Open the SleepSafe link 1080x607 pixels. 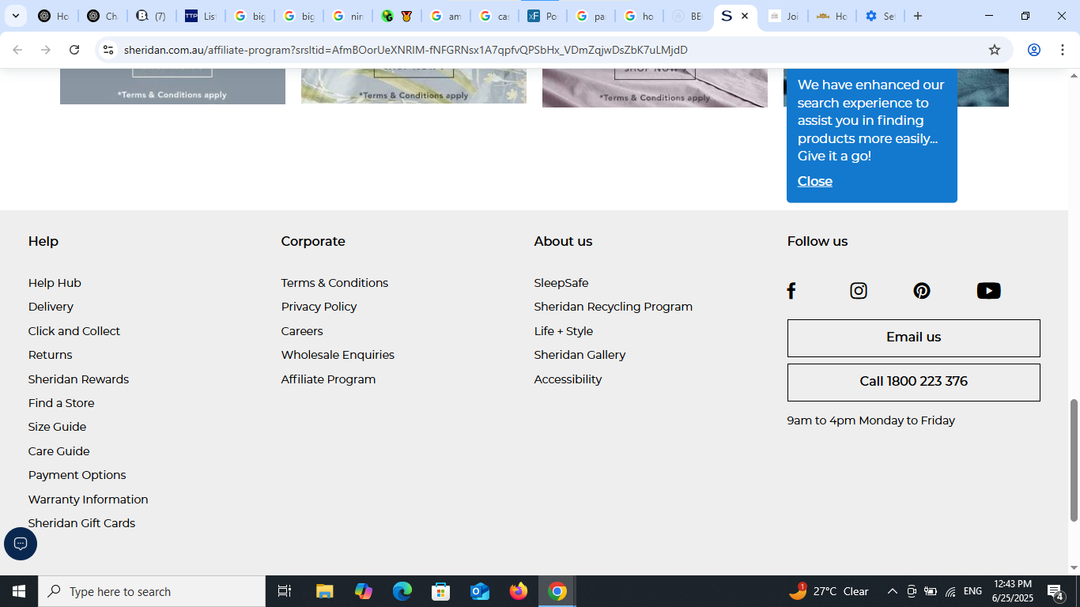click(561, 283)
